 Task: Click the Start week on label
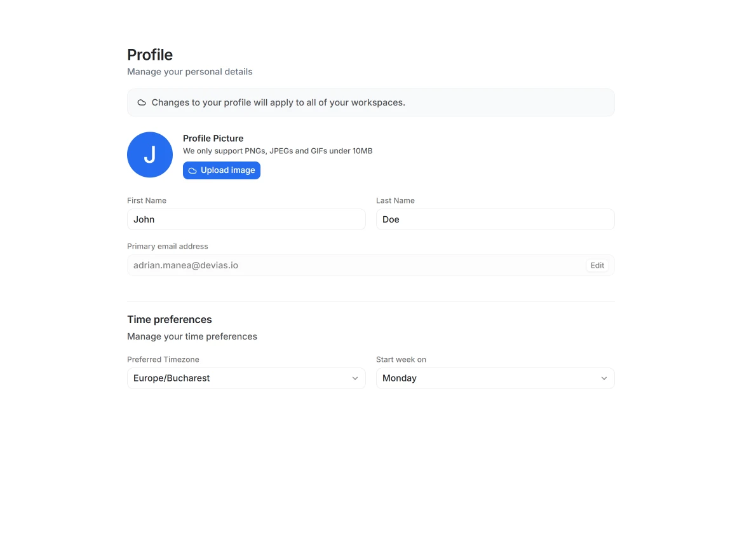(401, 359)
